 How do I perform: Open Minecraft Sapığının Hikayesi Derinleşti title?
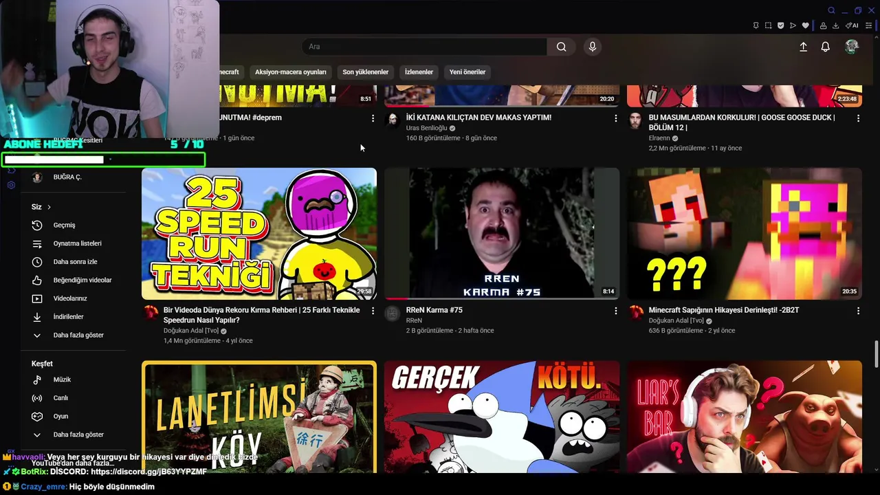click(724, 310)
